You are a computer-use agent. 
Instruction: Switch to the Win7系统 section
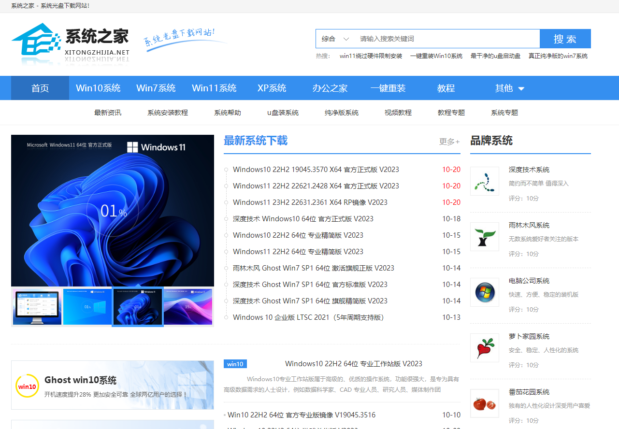[156, 88]
